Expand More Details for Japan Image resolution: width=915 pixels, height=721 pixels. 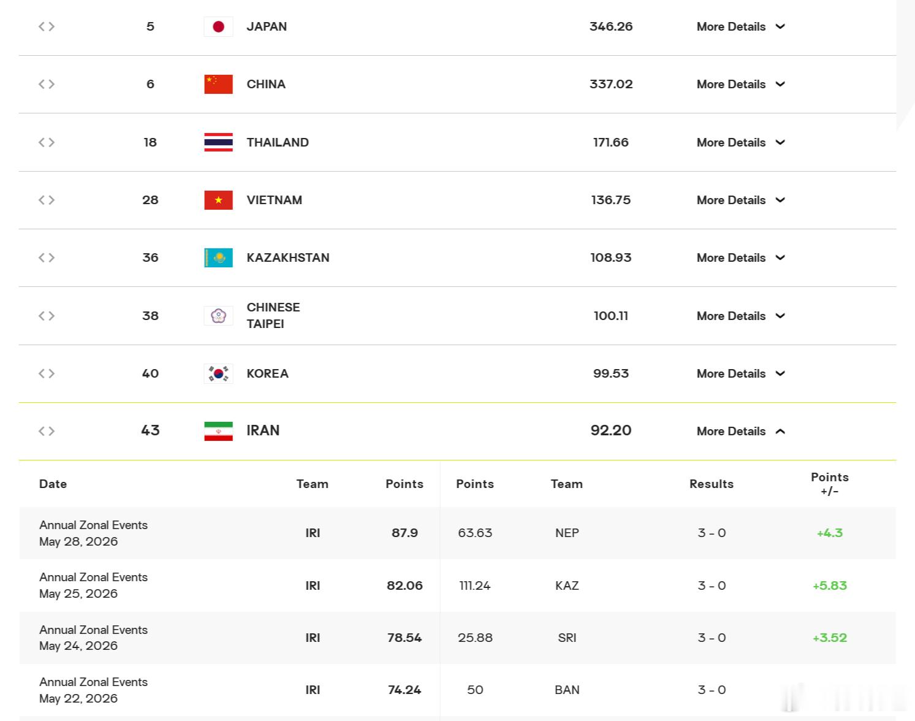[741, 26]
